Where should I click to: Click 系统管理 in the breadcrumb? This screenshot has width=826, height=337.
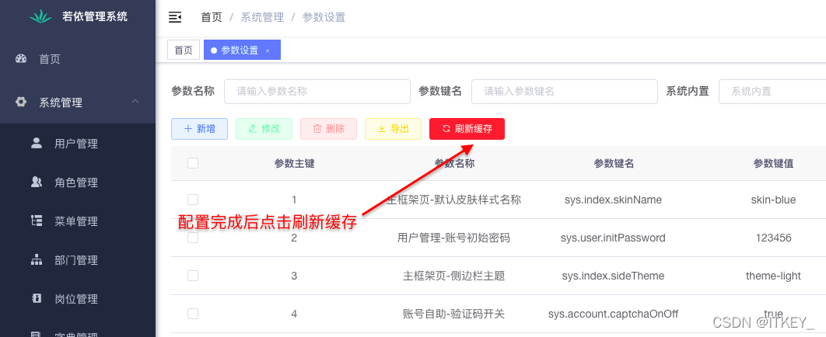click(262, 17)
